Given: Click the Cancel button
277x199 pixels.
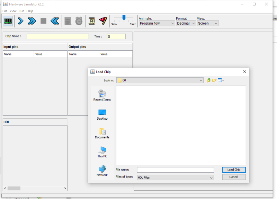Looking at the screenshot, I should pos(234,177).
